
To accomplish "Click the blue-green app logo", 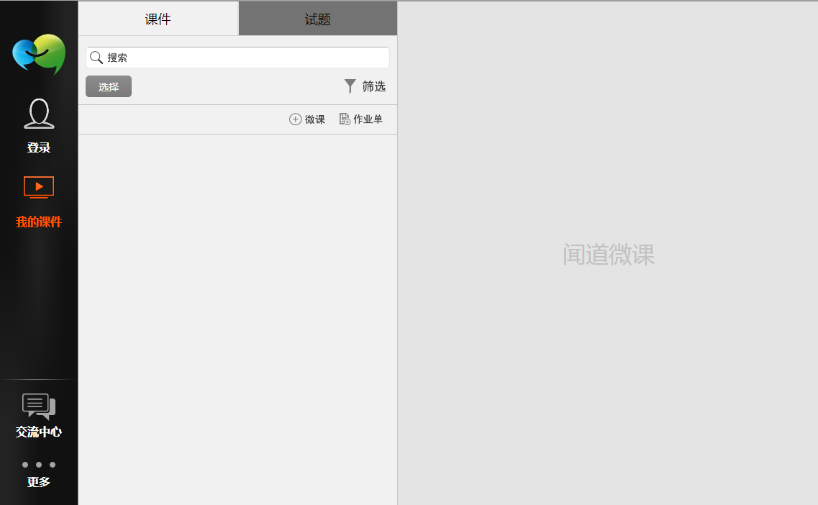I will [39, 54].
